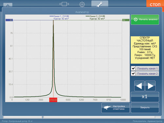Image resolution: width=164 pixels, height=123 pixels.
Task: Select the crosshair target icon
Action: pos(82,4)
